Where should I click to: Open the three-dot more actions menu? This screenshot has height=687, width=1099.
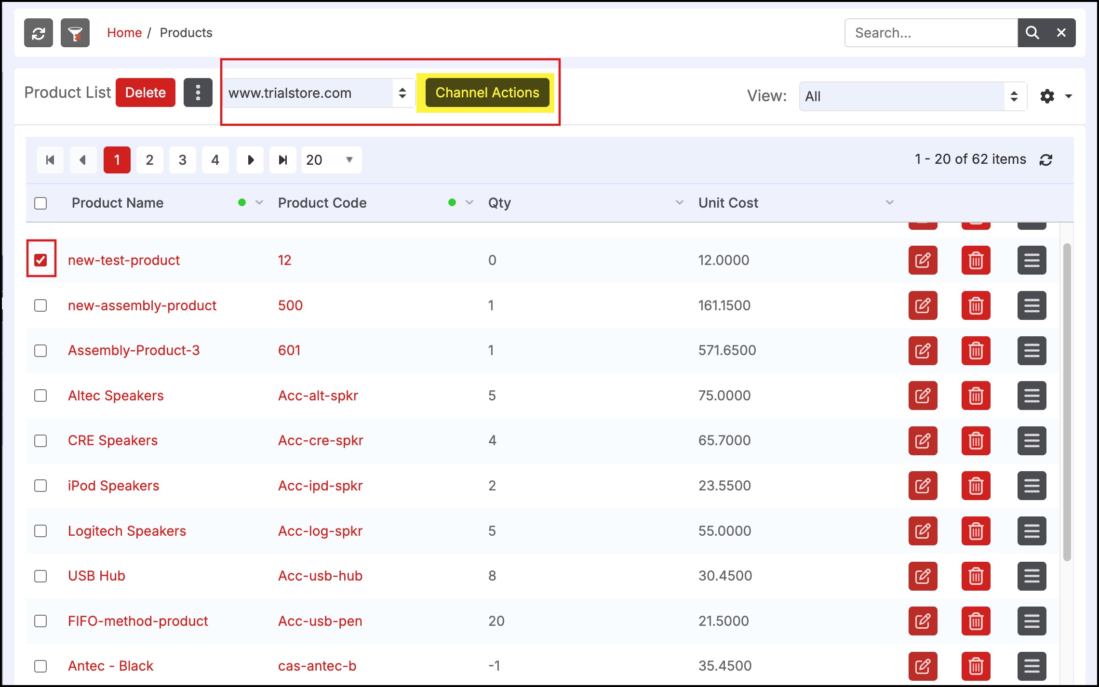click(x=198, y=92)
